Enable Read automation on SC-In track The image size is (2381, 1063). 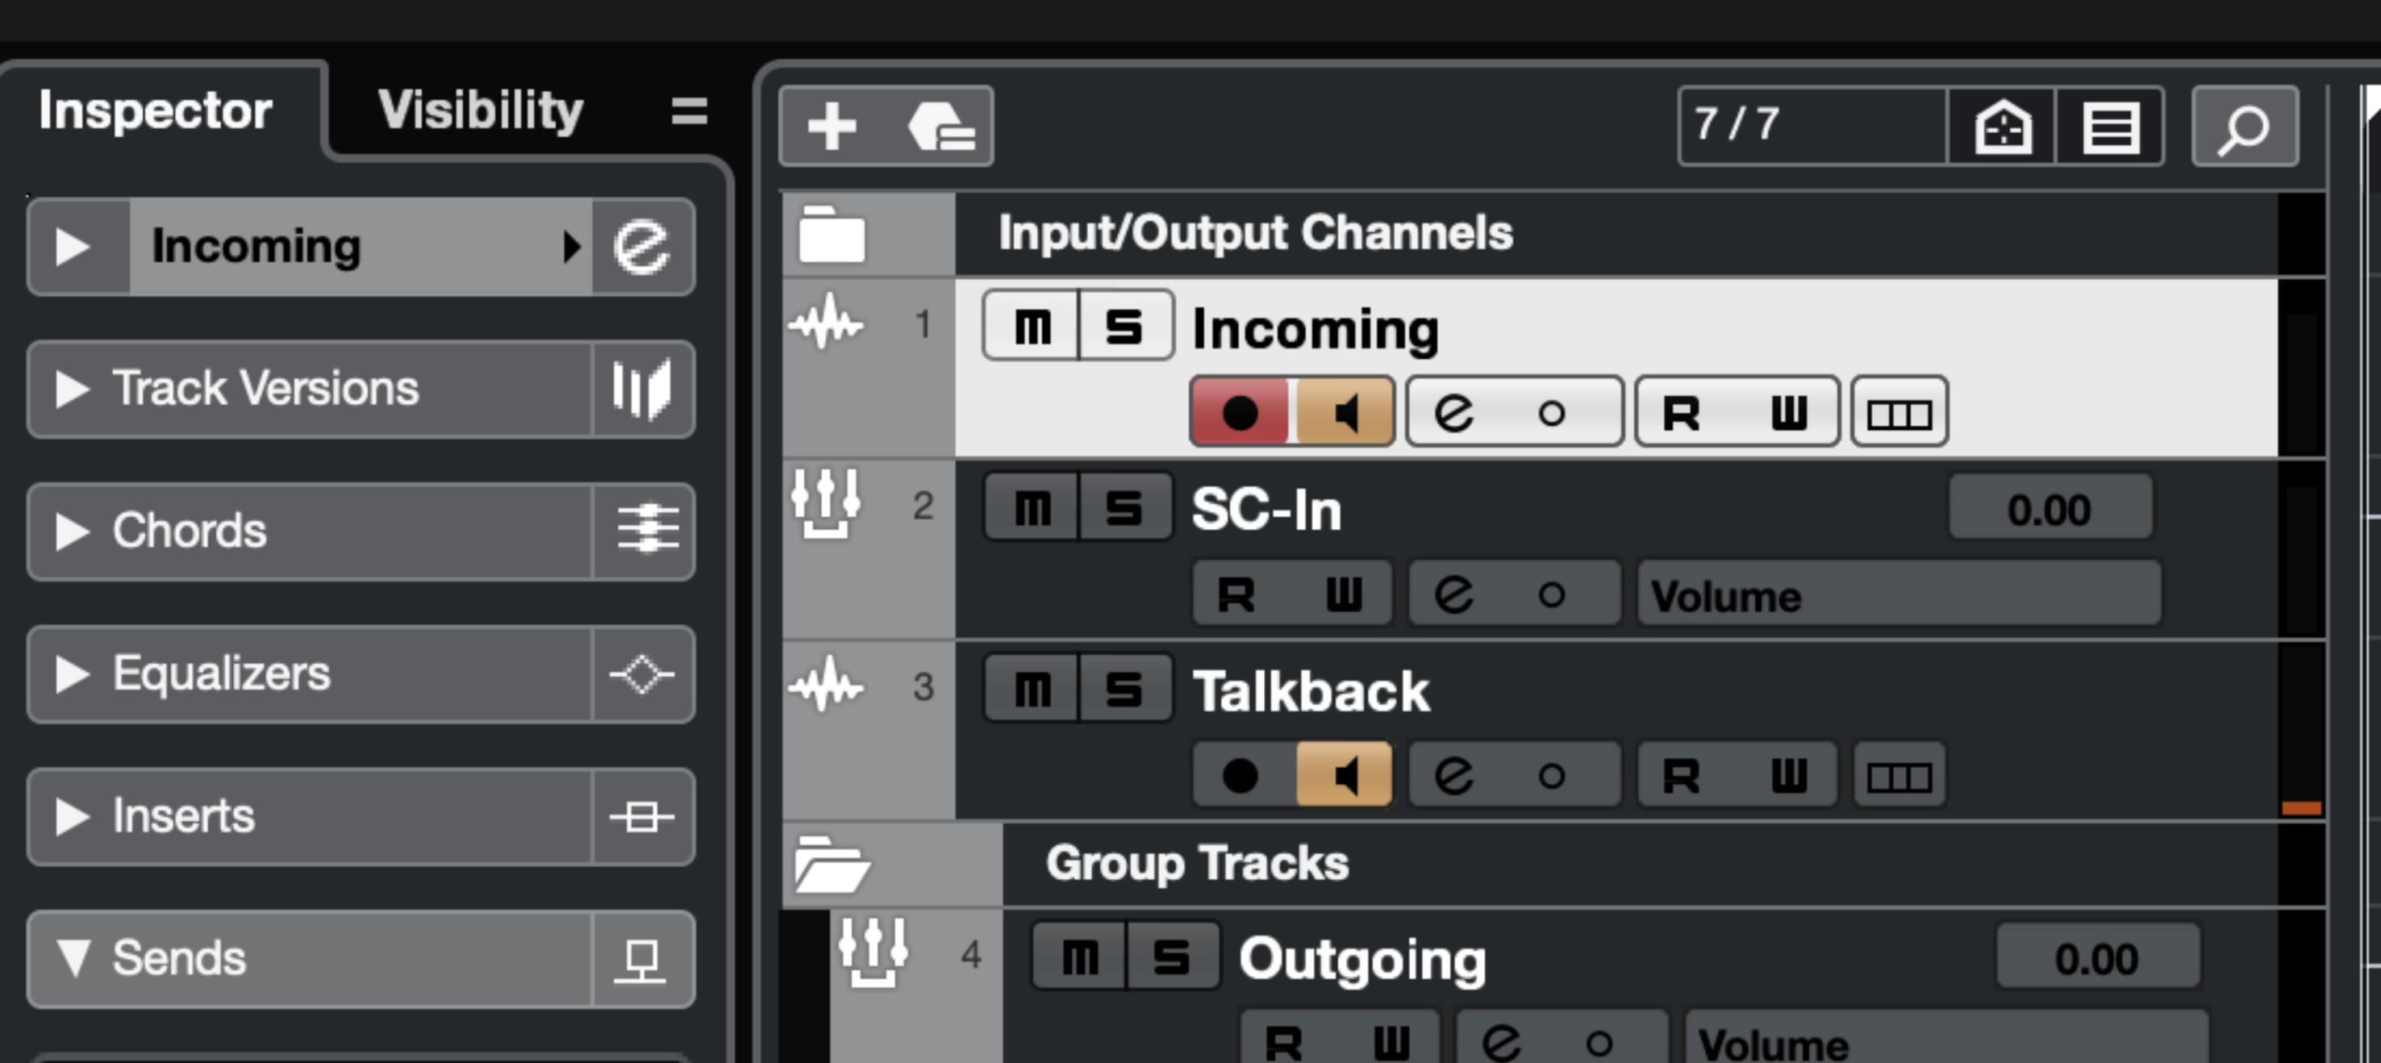point(1236,594)
